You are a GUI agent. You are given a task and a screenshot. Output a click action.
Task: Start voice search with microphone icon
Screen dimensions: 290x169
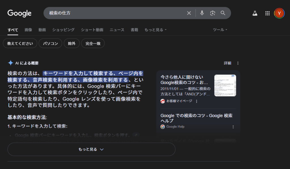[202, 13]
